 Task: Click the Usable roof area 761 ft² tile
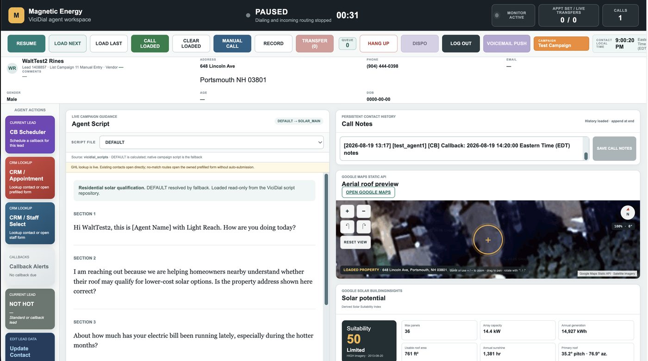(439, 352)
